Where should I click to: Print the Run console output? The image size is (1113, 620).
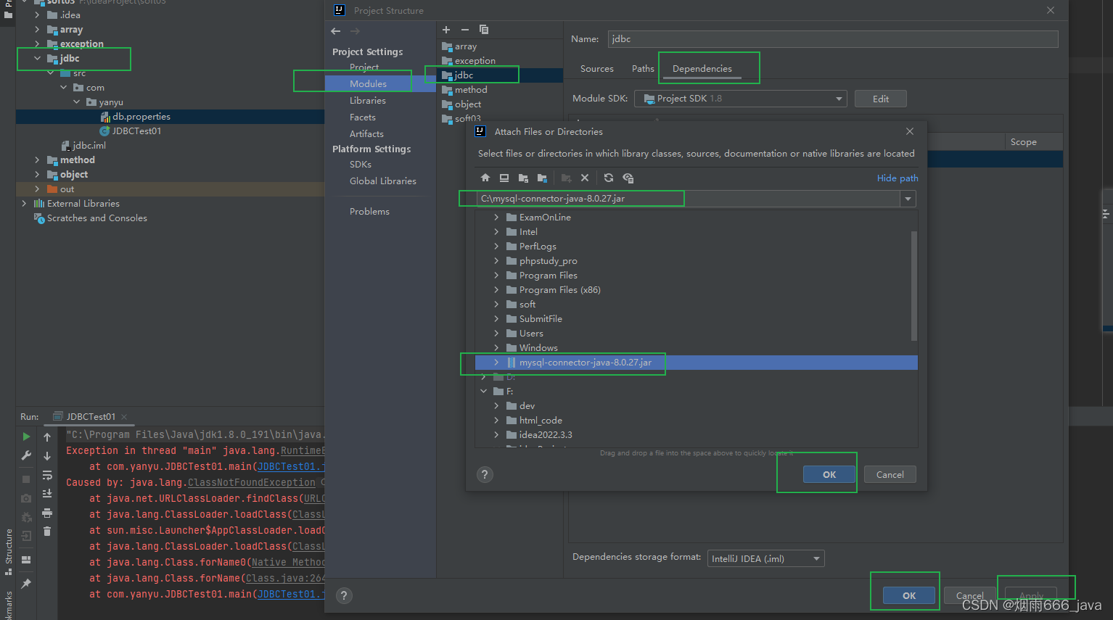[x=47, y=513]
